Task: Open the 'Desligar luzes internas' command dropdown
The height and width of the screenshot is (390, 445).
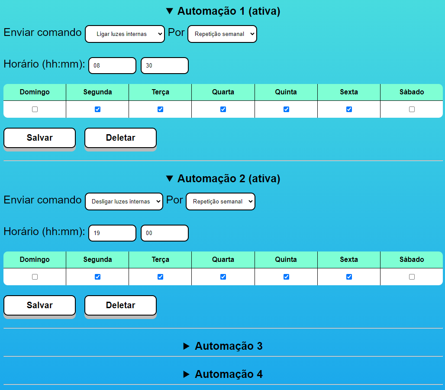Action: pyautogui.click(x=124, y=202)
